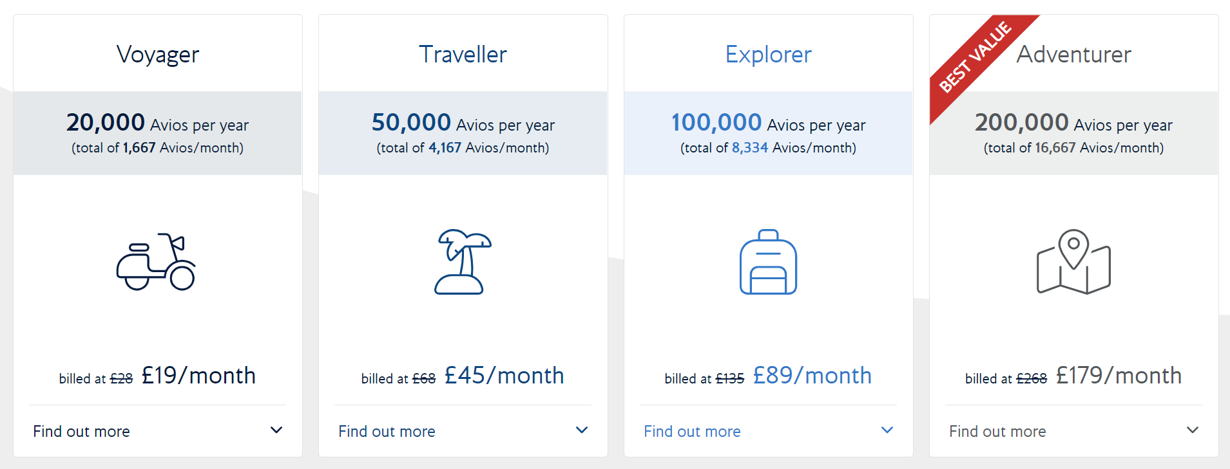Image resolution: width=1230 pixels, height=469 pixels.
Task: Click the £45/month price under Traveller
Action: pos(503,375)
